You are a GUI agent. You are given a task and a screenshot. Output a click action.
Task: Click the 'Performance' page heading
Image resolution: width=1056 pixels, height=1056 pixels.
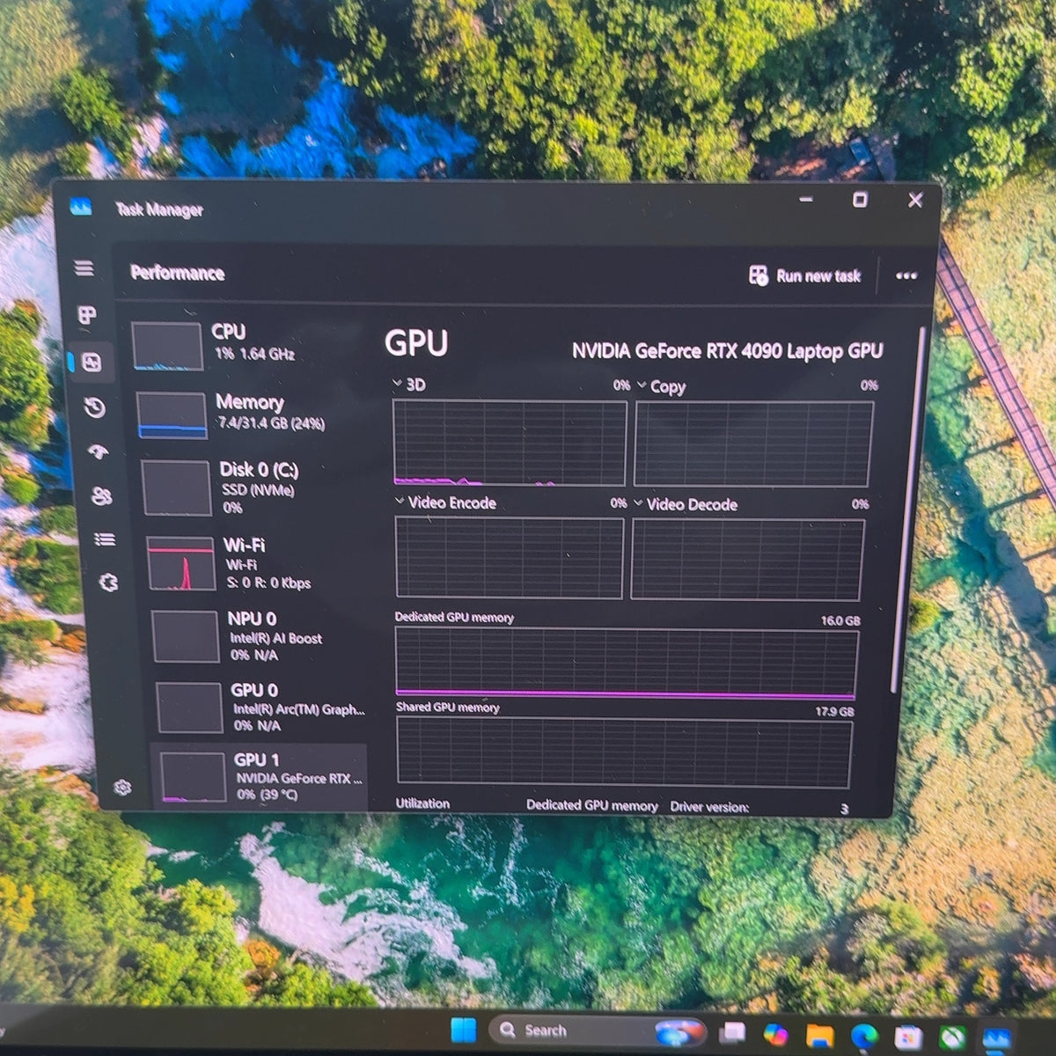point(178,273)
